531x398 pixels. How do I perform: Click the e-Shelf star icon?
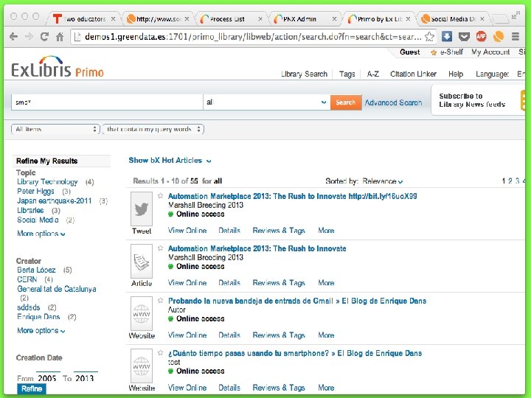[434, 52]
